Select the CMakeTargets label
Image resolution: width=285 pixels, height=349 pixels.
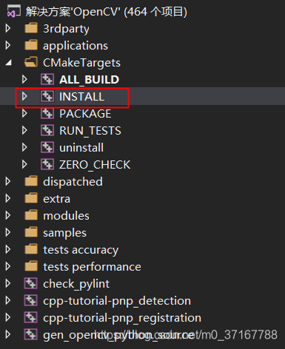(81, 63)
